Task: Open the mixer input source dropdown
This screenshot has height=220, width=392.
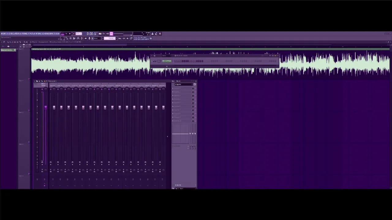Action: (184, 84)
